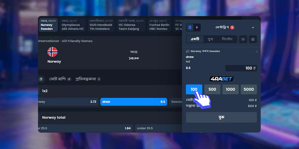Open the Olympiacos AEK Athens HC match
The width and height of the screenshot is (299, 149).
pyautogui.click(x=73, y=25)
